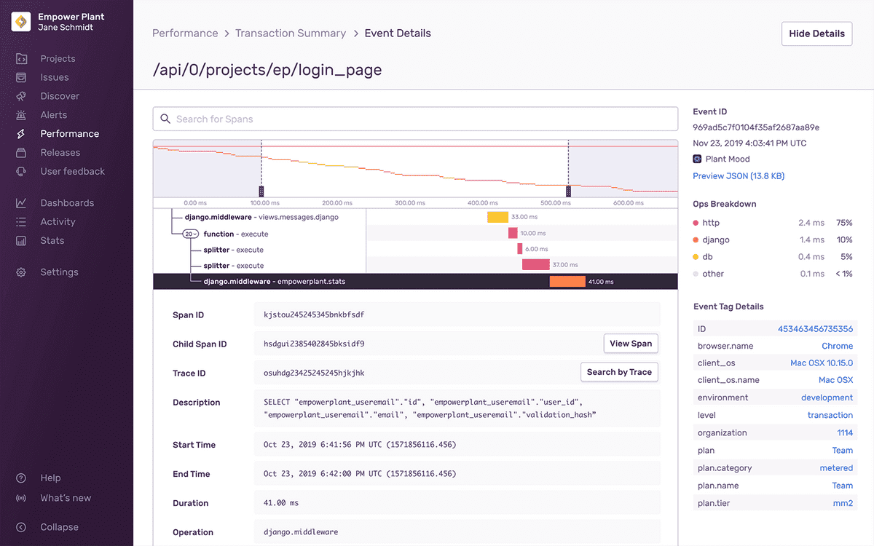Image resolution: width=874 pixels, height=546 pixels.
Task: Open the Issues sidebar icon
Action: coord(21,77)
